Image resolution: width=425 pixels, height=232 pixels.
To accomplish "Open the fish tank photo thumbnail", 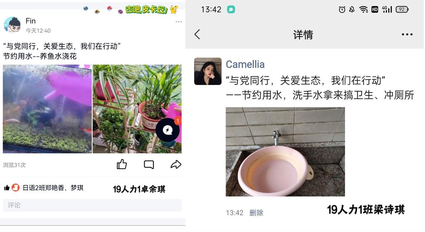I will 48,109.
